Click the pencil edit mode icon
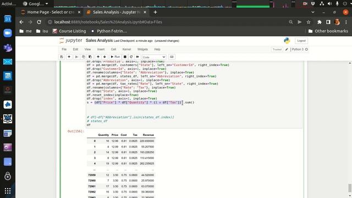The height and width of the screenshot is (198, 352). (x=287, y=50)
